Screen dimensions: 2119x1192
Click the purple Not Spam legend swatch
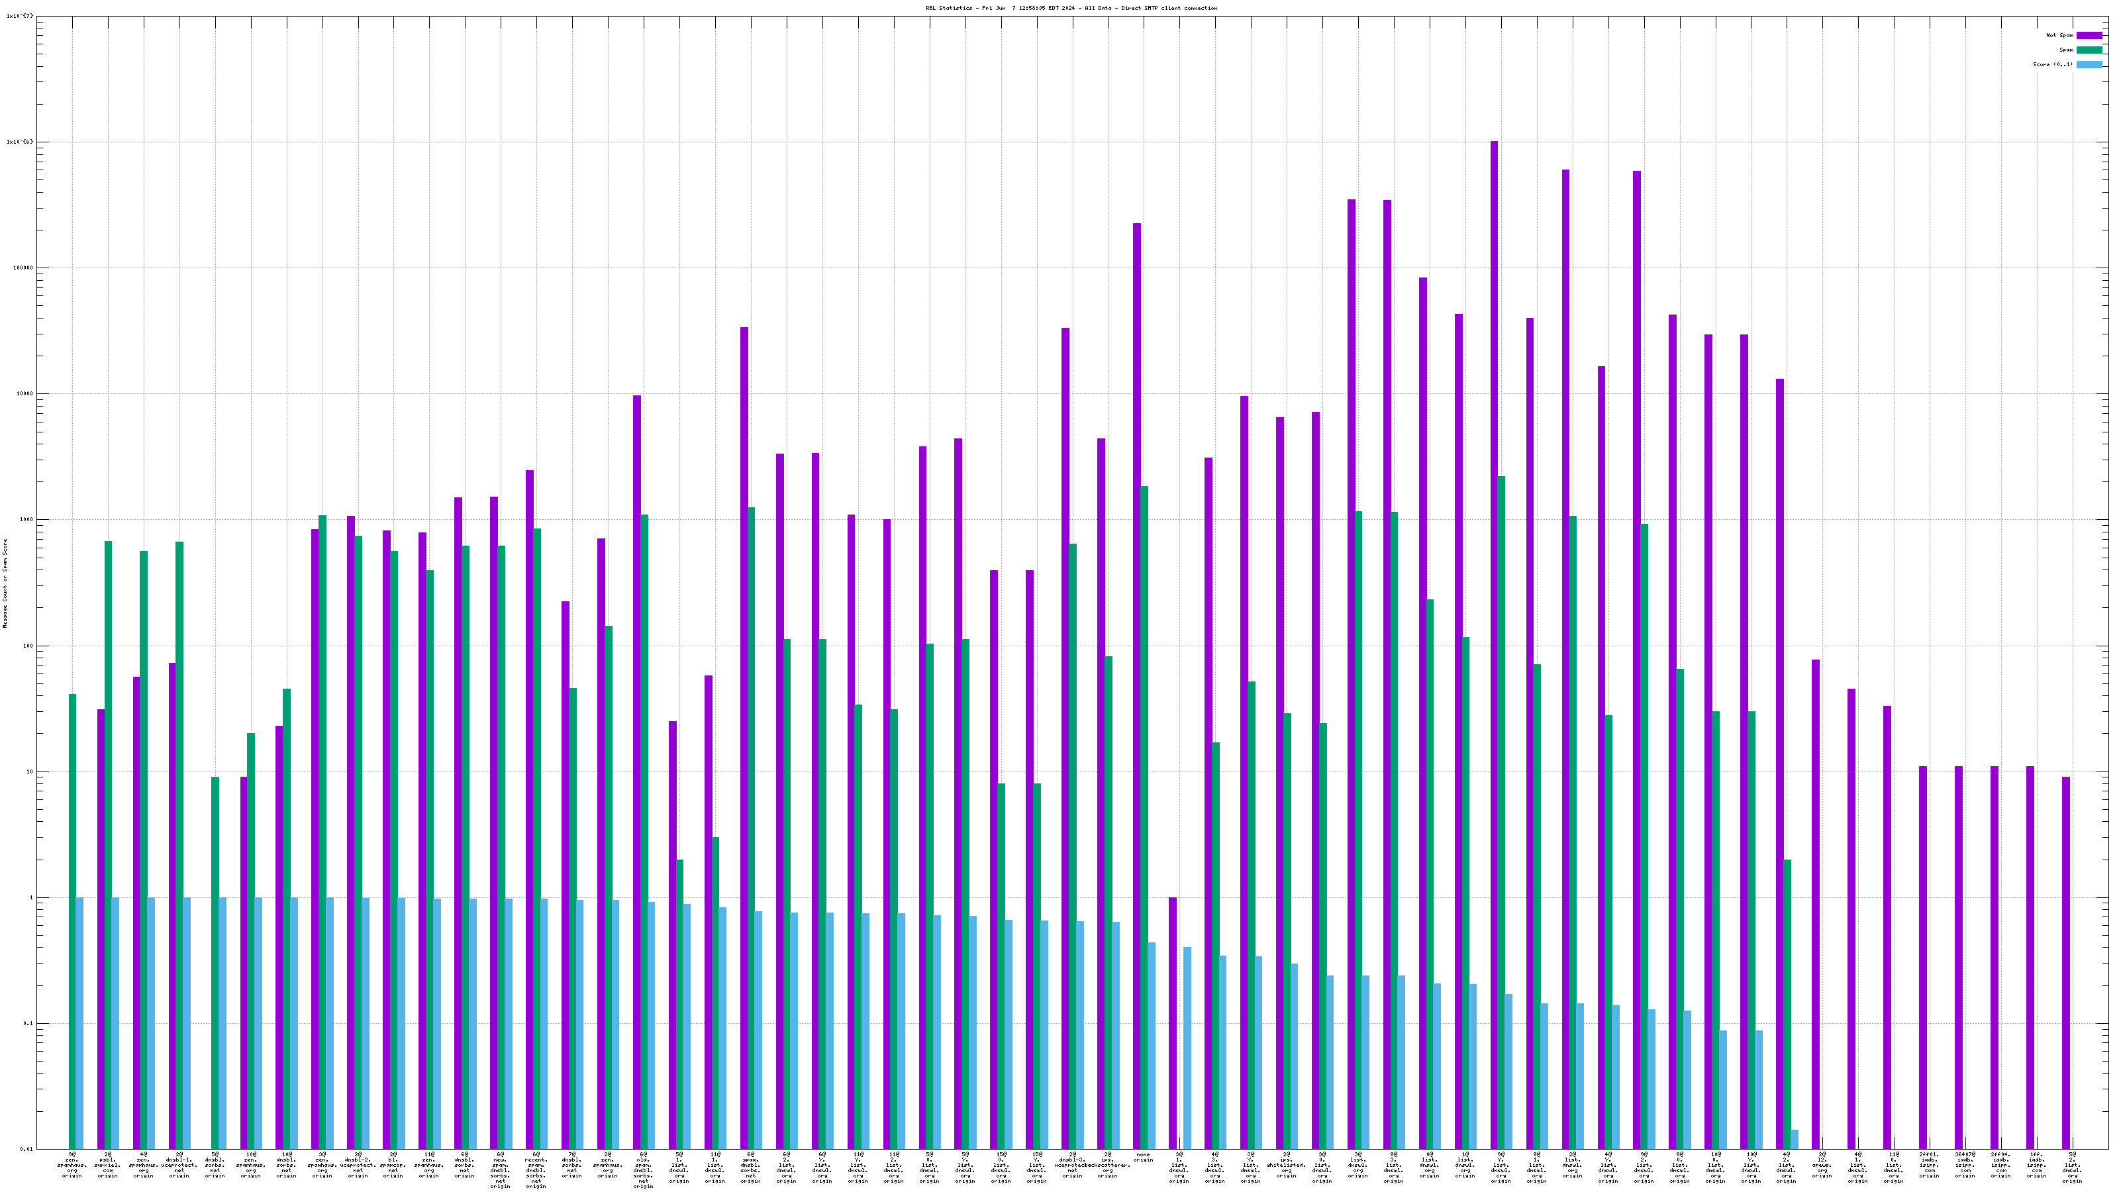point(2089,35)
